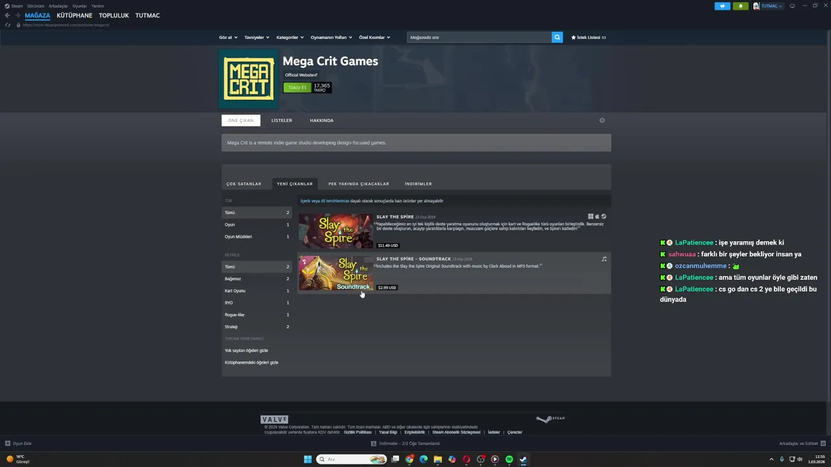Filter by the RYO tag

[257, 303]
